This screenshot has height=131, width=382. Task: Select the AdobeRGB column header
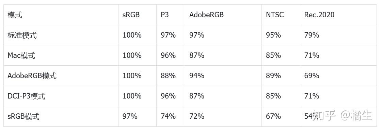[206, 15]
